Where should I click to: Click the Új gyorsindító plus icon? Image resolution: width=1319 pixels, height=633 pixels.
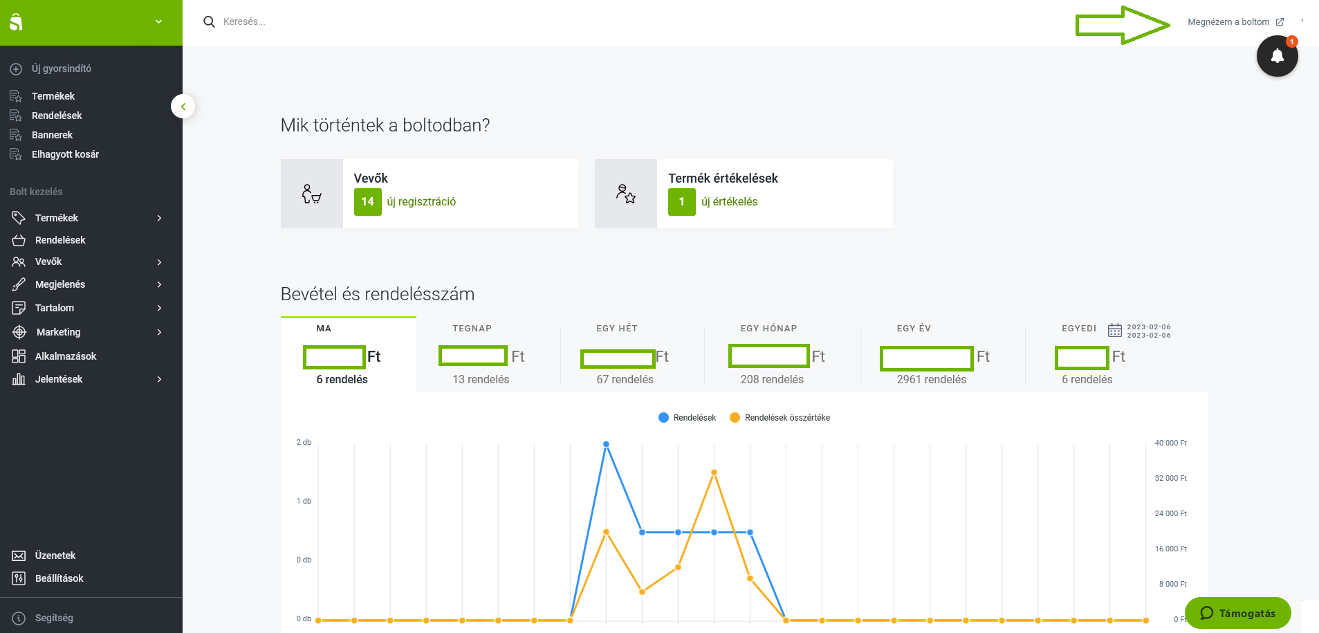pyautogui.click(x=16, y=69)
